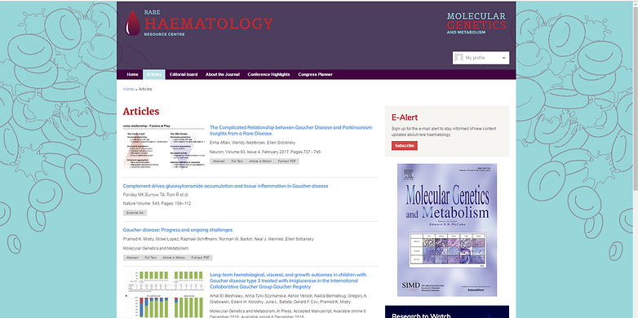638x318 pixels.
Task: Click Article in Motion for 'Progress and ongoing challenges'
Action: click(x=174, y=258)
